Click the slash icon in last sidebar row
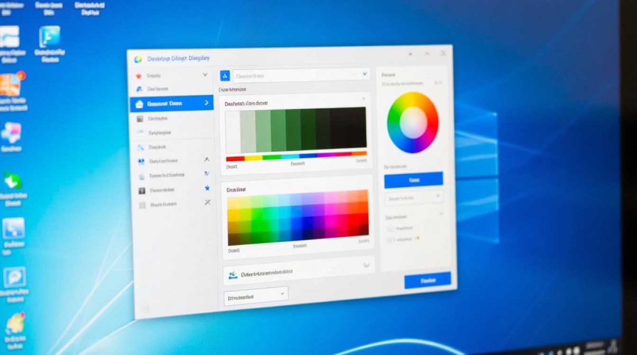The width and height of the screenshot is (637, 355). click(207, 202)
